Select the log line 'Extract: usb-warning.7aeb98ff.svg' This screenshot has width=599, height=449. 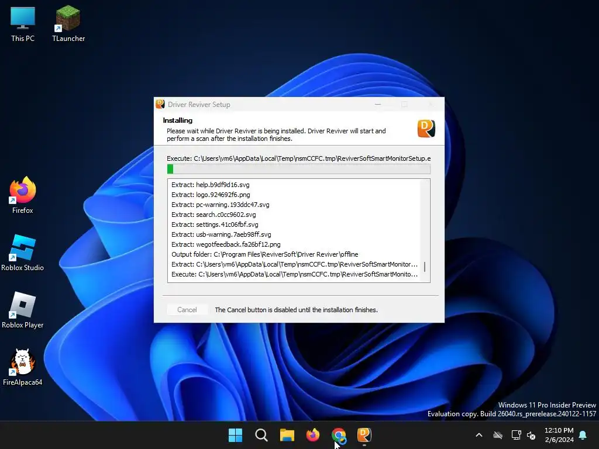[x=221, y=234]
